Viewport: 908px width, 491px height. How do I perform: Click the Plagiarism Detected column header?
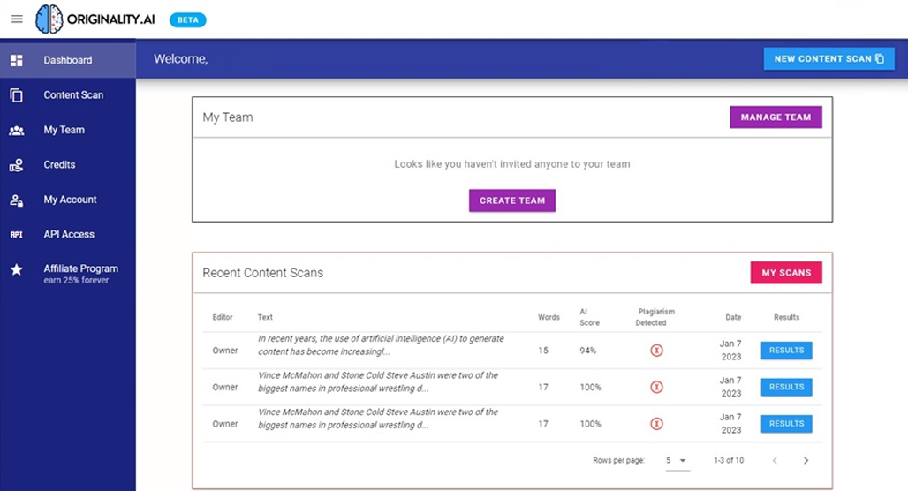coord(655,317)
